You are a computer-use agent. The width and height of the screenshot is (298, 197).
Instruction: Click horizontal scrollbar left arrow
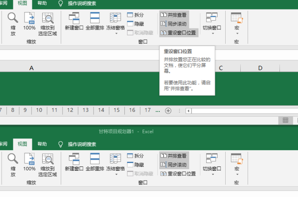pos(188,111)
